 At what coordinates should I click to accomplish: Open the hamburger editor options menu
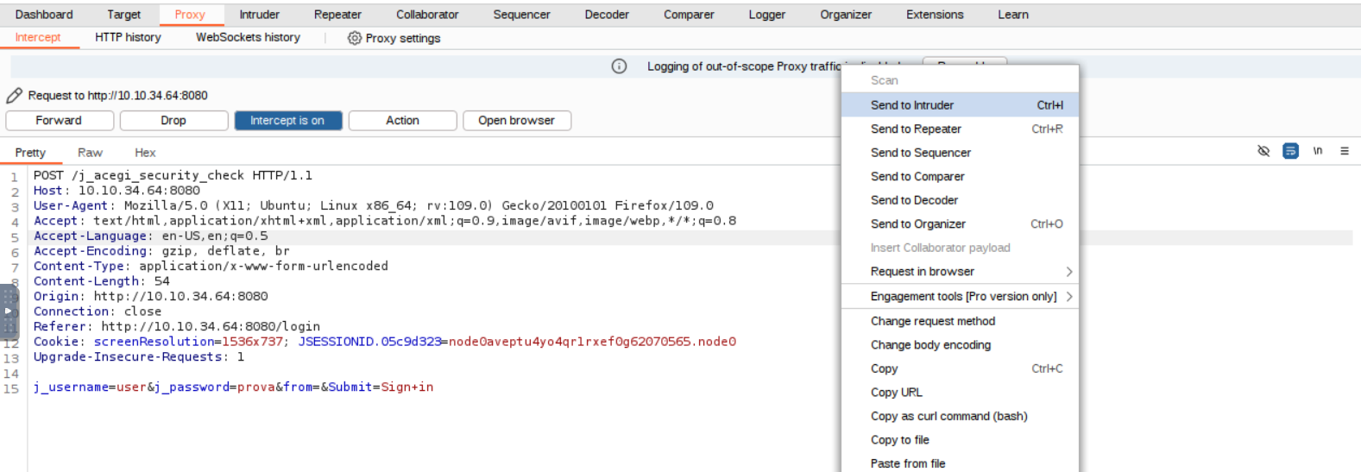(1344, 151)
